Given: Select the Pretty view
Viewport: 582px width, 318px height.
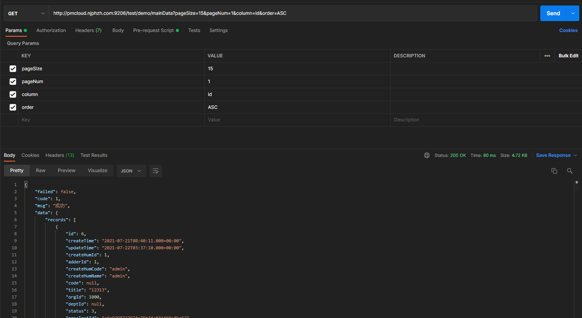Looking at the screenshot, I should tap(17, 171).
